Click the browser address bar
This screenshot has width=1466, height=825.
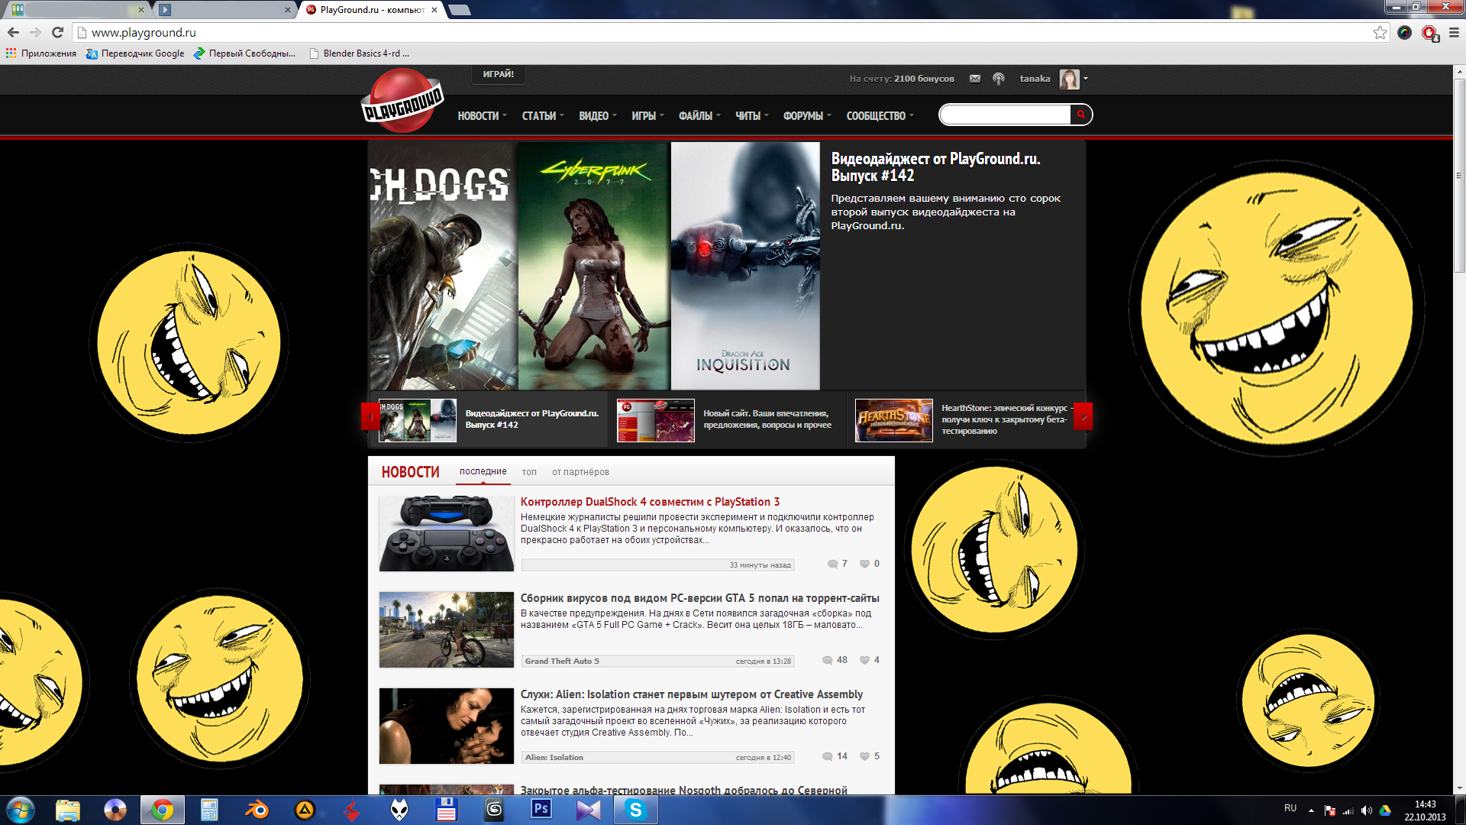point(725,32)
